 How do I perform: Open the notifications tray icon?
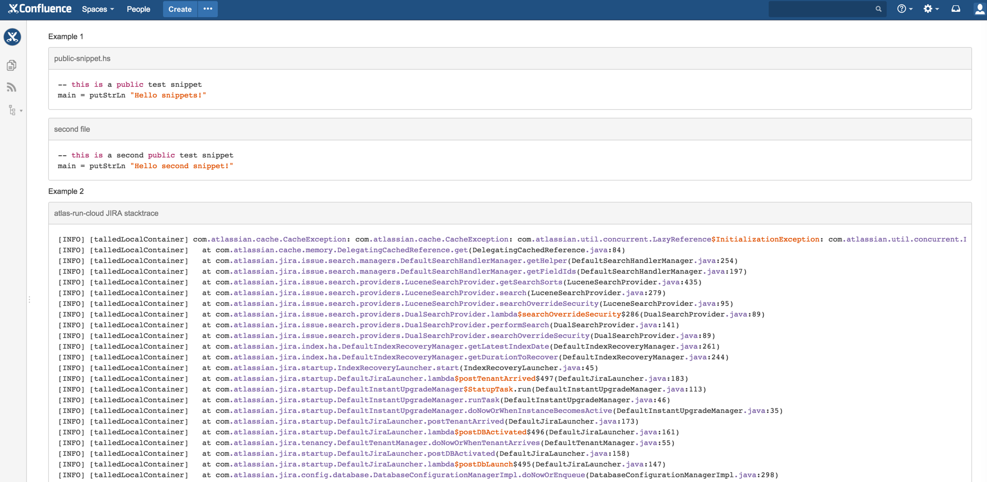pyautogui.click(x=956, y=9)
